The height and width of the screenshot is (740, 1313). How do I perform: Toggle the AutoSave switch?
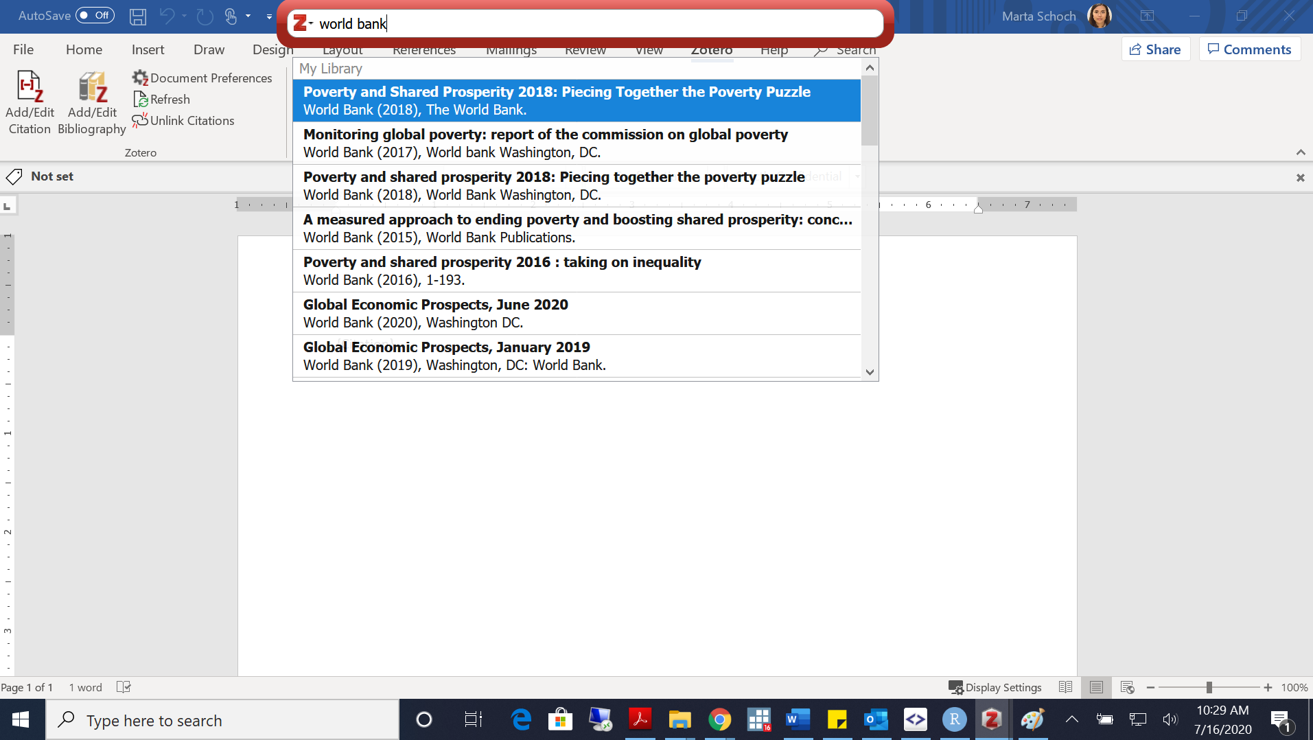pyautogui.click(x=95, y=15)
